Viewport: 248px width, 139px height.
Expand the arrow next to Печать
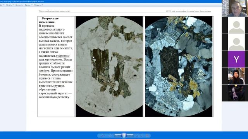(13, 5)
